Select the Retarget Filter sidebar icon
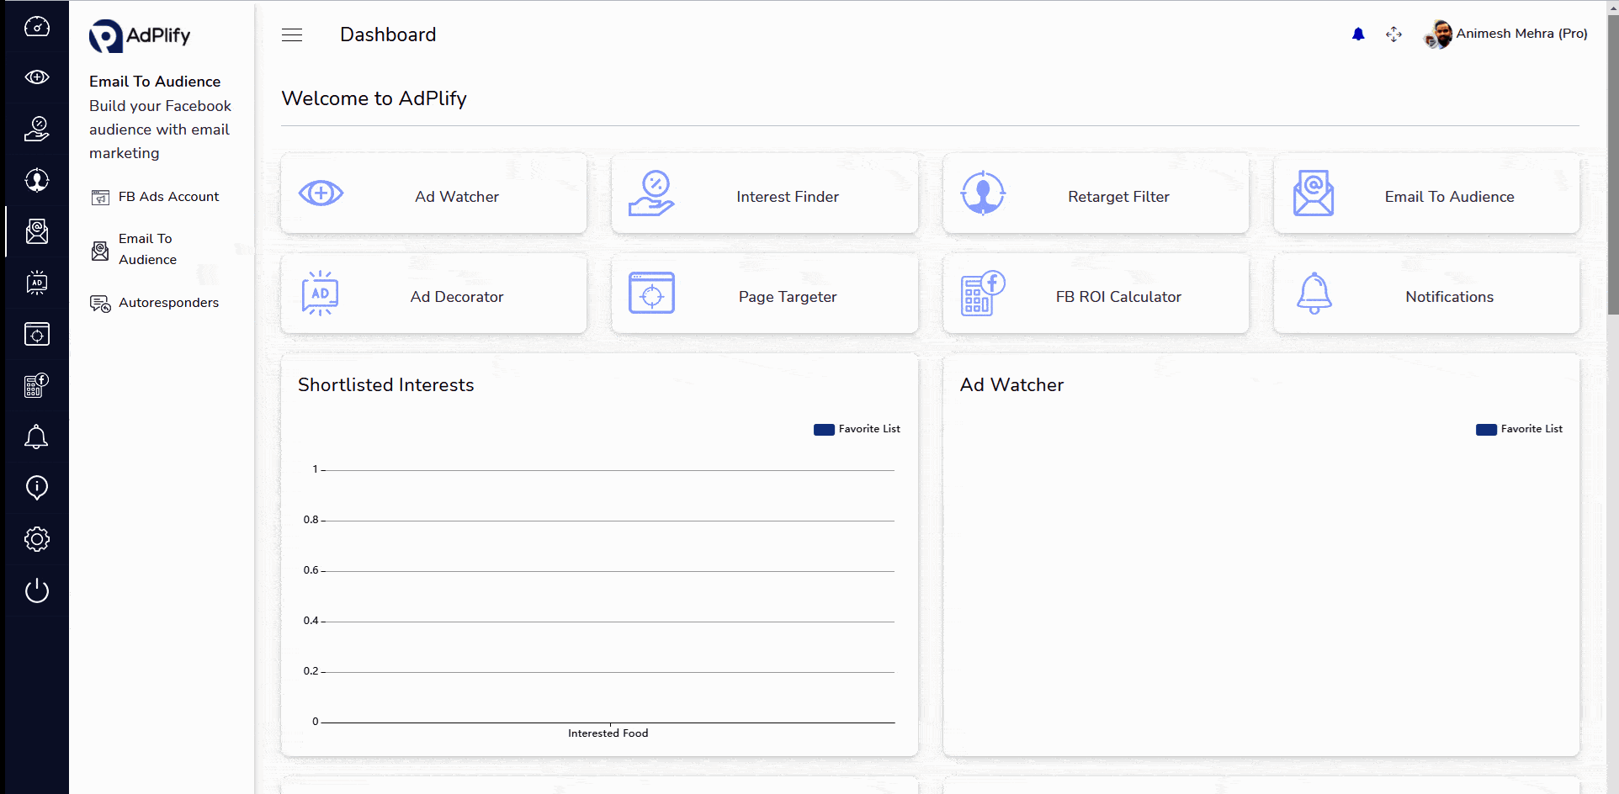 tap(36, 180)
